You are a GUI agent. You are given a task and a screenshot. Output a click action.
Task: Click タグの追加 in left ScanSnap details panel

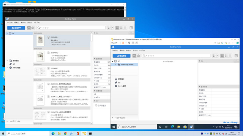[x=101, y=105]
